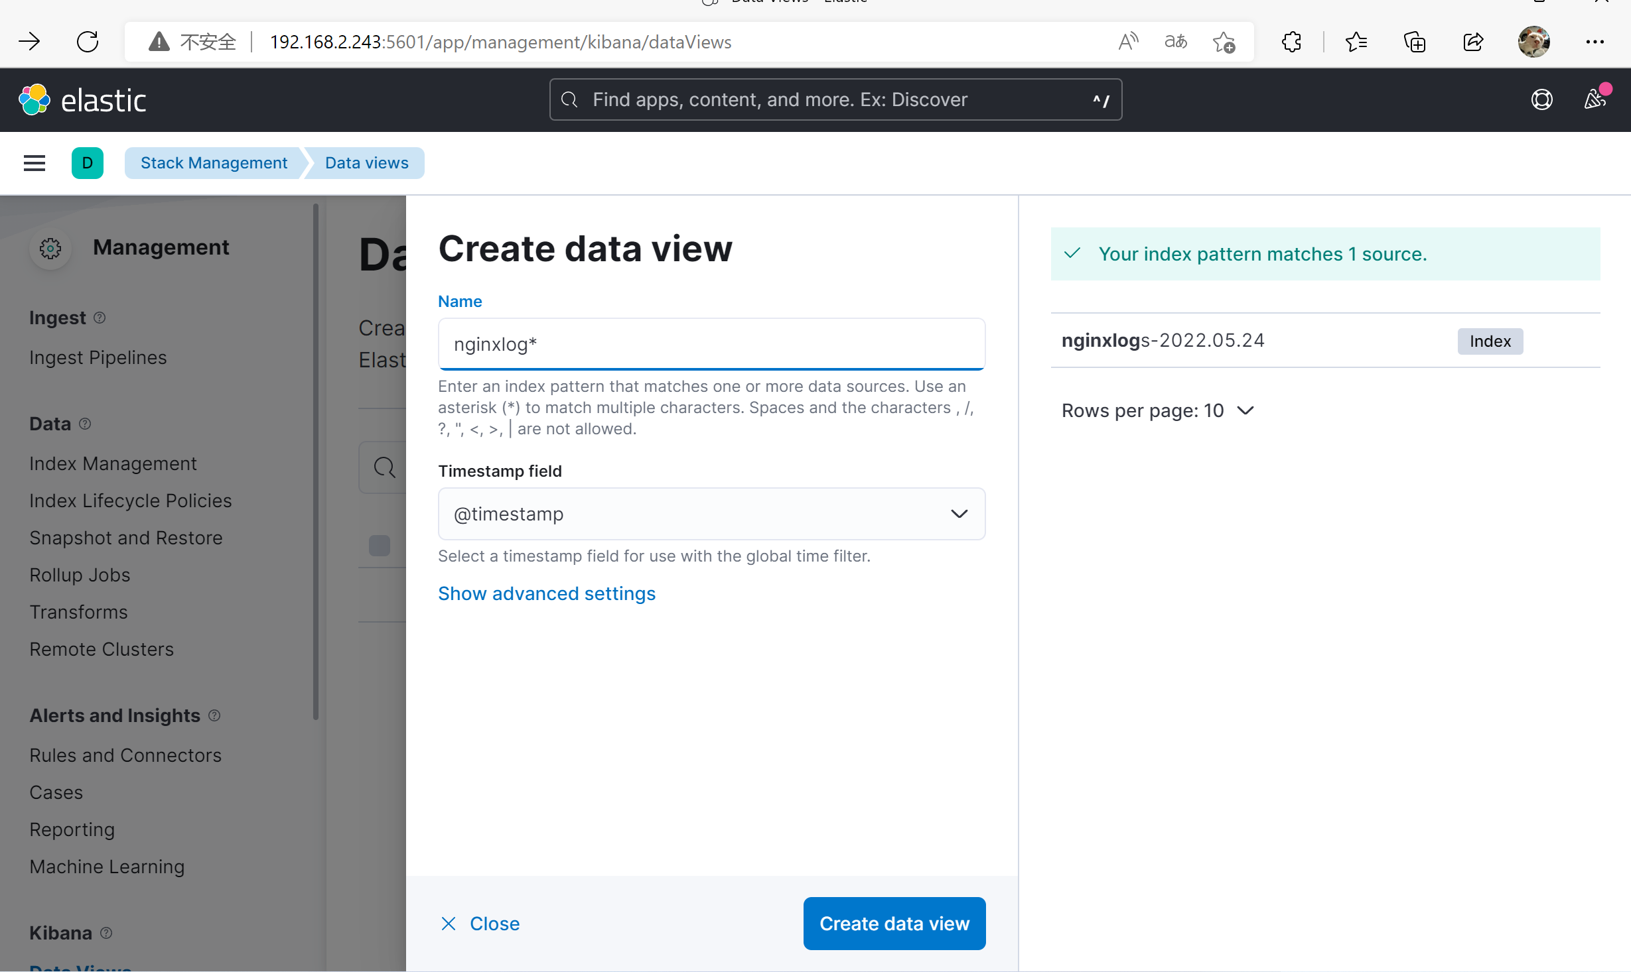Open browser collections icon
This screenshot has height=972, width=1631.
(x=1415, y=42)
